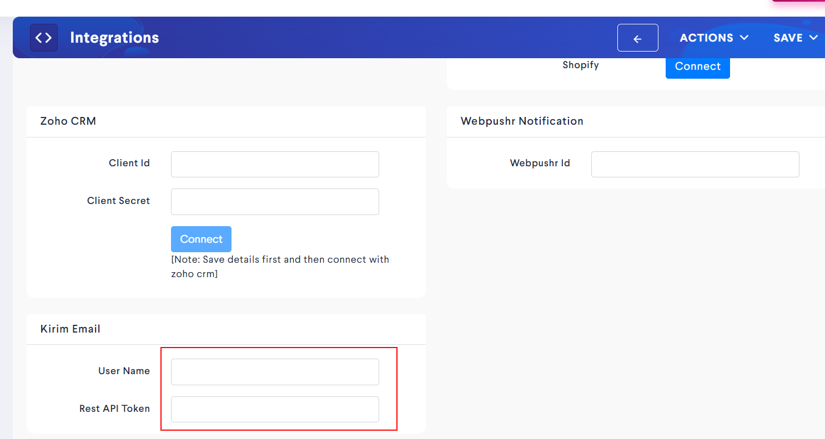Viewport: 825px width, 439px height.
Task: Select the Client Id input field
Action: click(275, 164)
